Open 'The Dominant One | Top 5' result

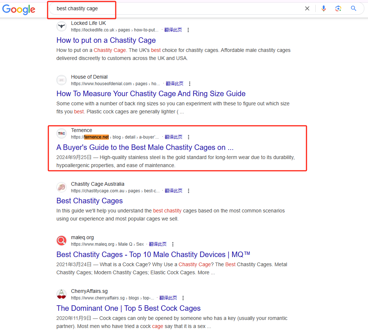129,308
